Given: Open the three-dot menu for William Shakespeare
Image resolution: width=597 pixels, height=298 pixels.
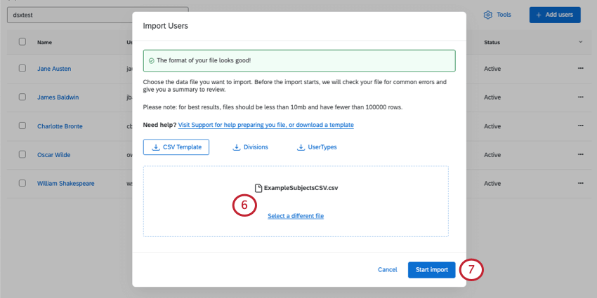Looking at the screenshot, I should pos(581,184).
